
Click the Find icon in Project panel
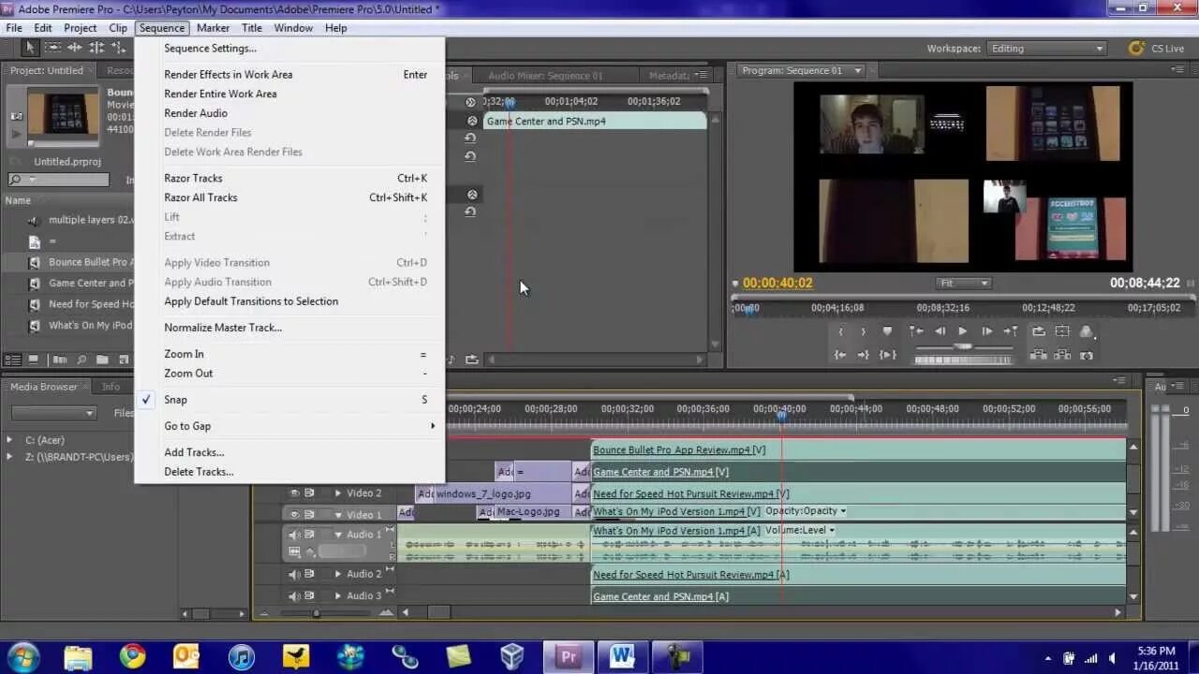point(81,359)
